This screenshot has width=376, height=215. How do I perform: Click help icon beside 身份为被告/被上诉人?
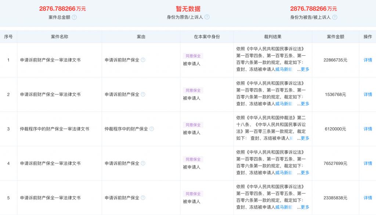click(x=335, y=17)
